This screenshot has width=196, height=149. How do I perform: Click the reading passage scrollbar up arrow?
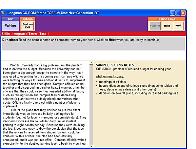(91, 63)
